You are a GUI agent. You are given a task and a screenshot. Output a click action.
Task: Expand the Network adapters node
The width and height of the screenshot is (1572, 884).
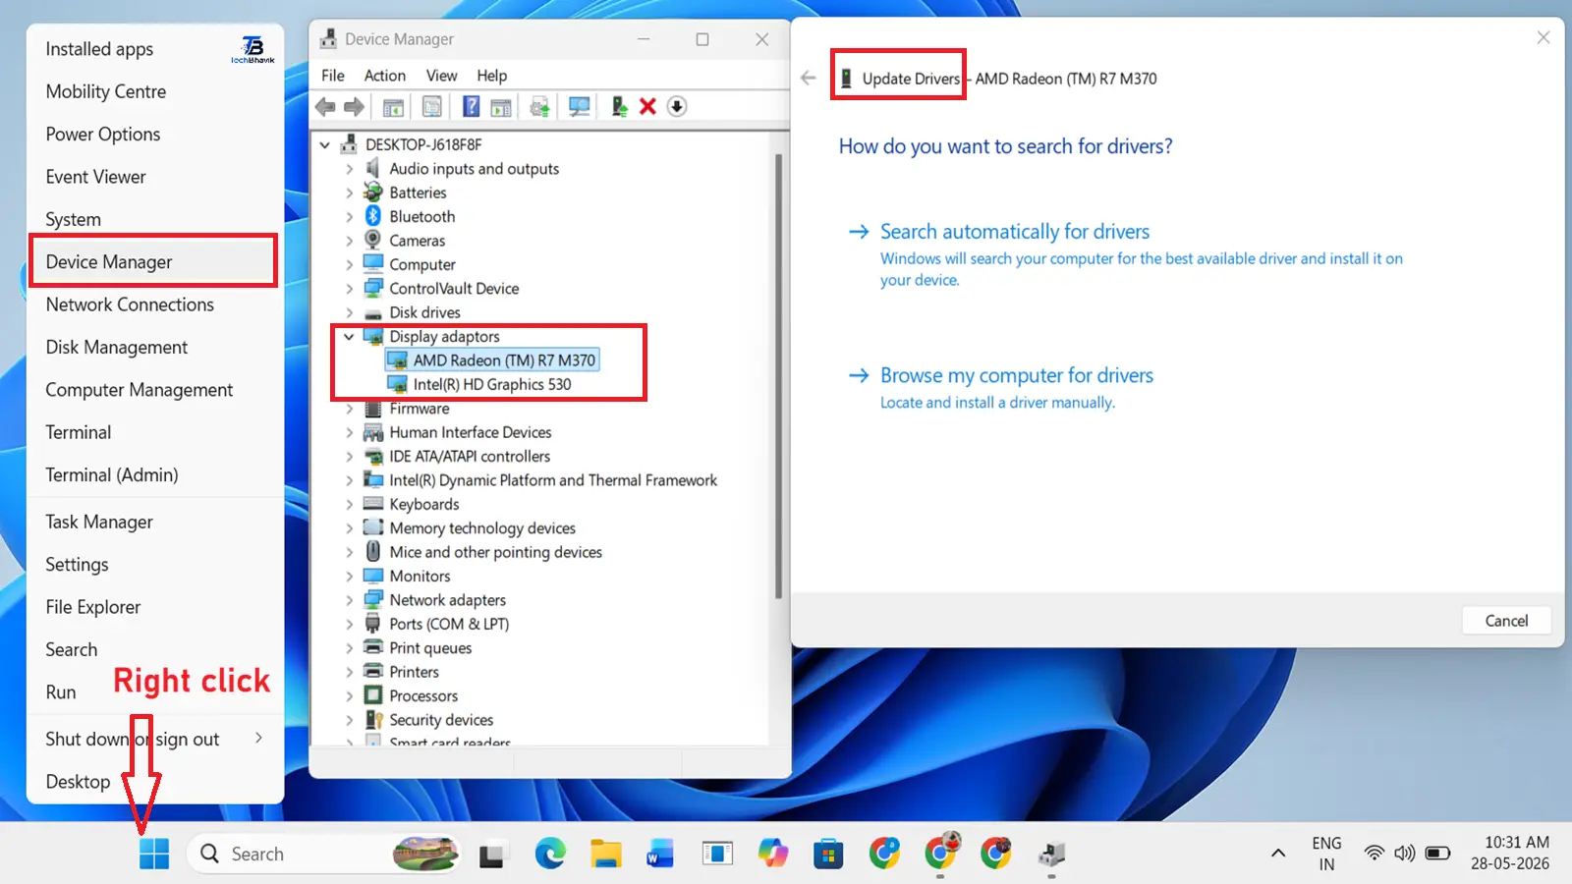[x=349, y=600]
